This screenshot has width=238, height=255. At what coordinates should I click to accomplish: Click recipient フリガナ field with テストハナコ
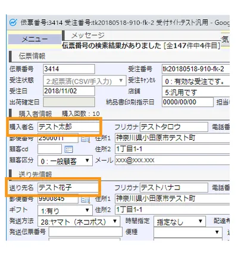click(x=174, y=187)
